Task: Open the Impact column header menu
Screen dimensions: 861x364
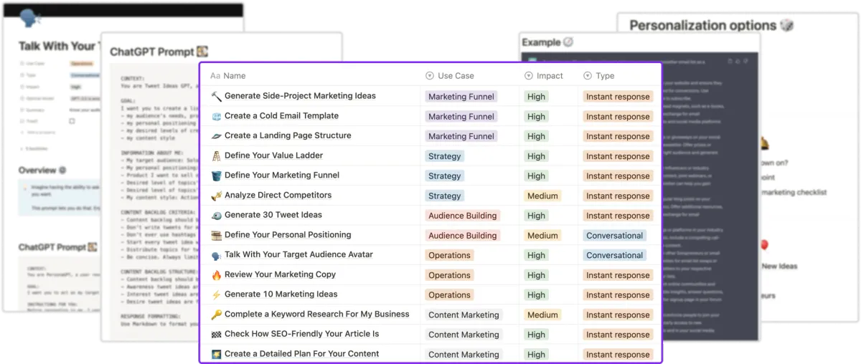Action: (x=545, y=76)
